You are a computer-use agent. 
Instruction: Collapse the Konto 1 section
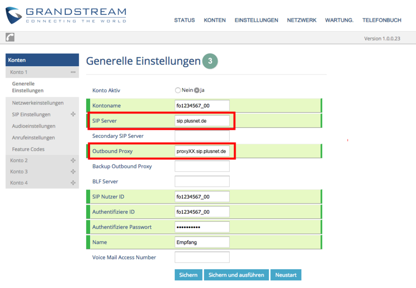tap(73, 72)
